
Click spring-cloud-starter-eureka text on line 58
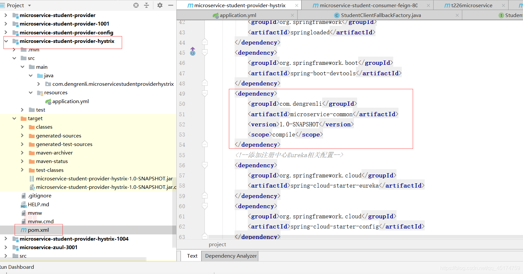(x=335, y=186)
